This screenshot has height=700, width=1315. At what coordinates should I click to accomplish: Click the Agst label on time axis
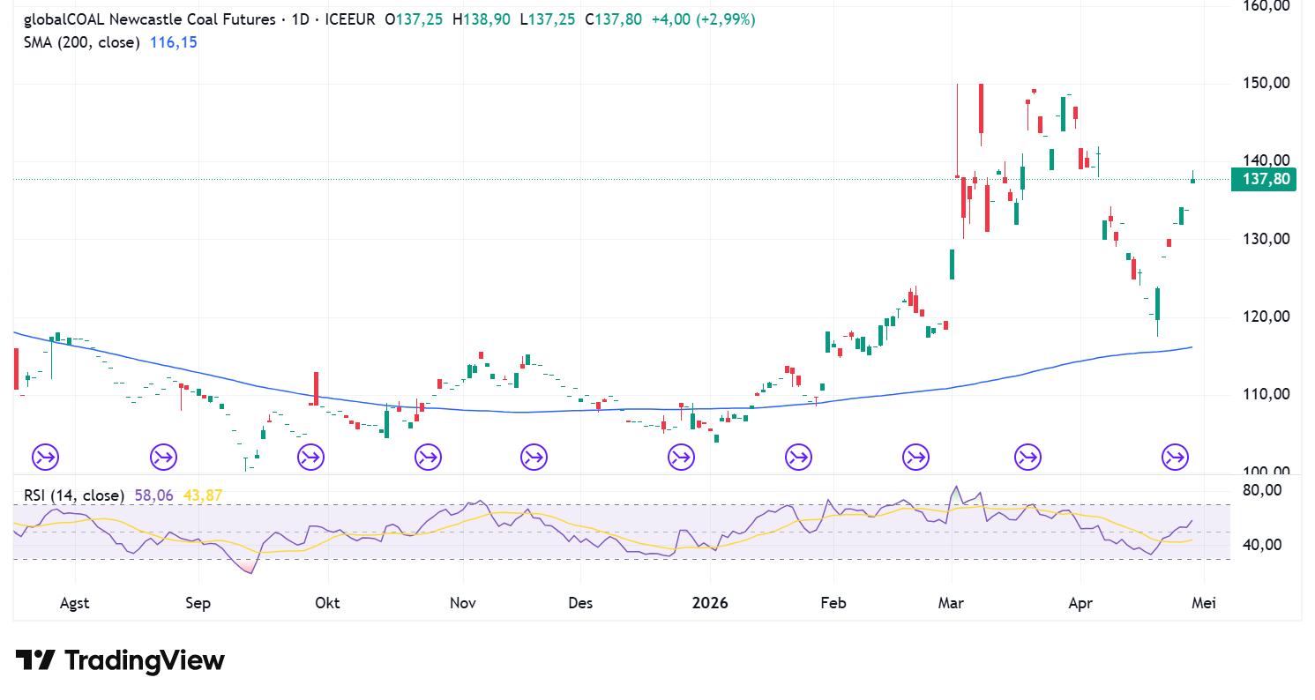(74, 603)
